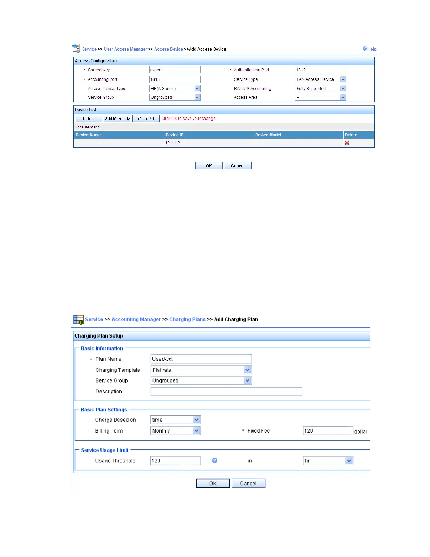Navigate to Charging Plans breadcrumb link

187,319
